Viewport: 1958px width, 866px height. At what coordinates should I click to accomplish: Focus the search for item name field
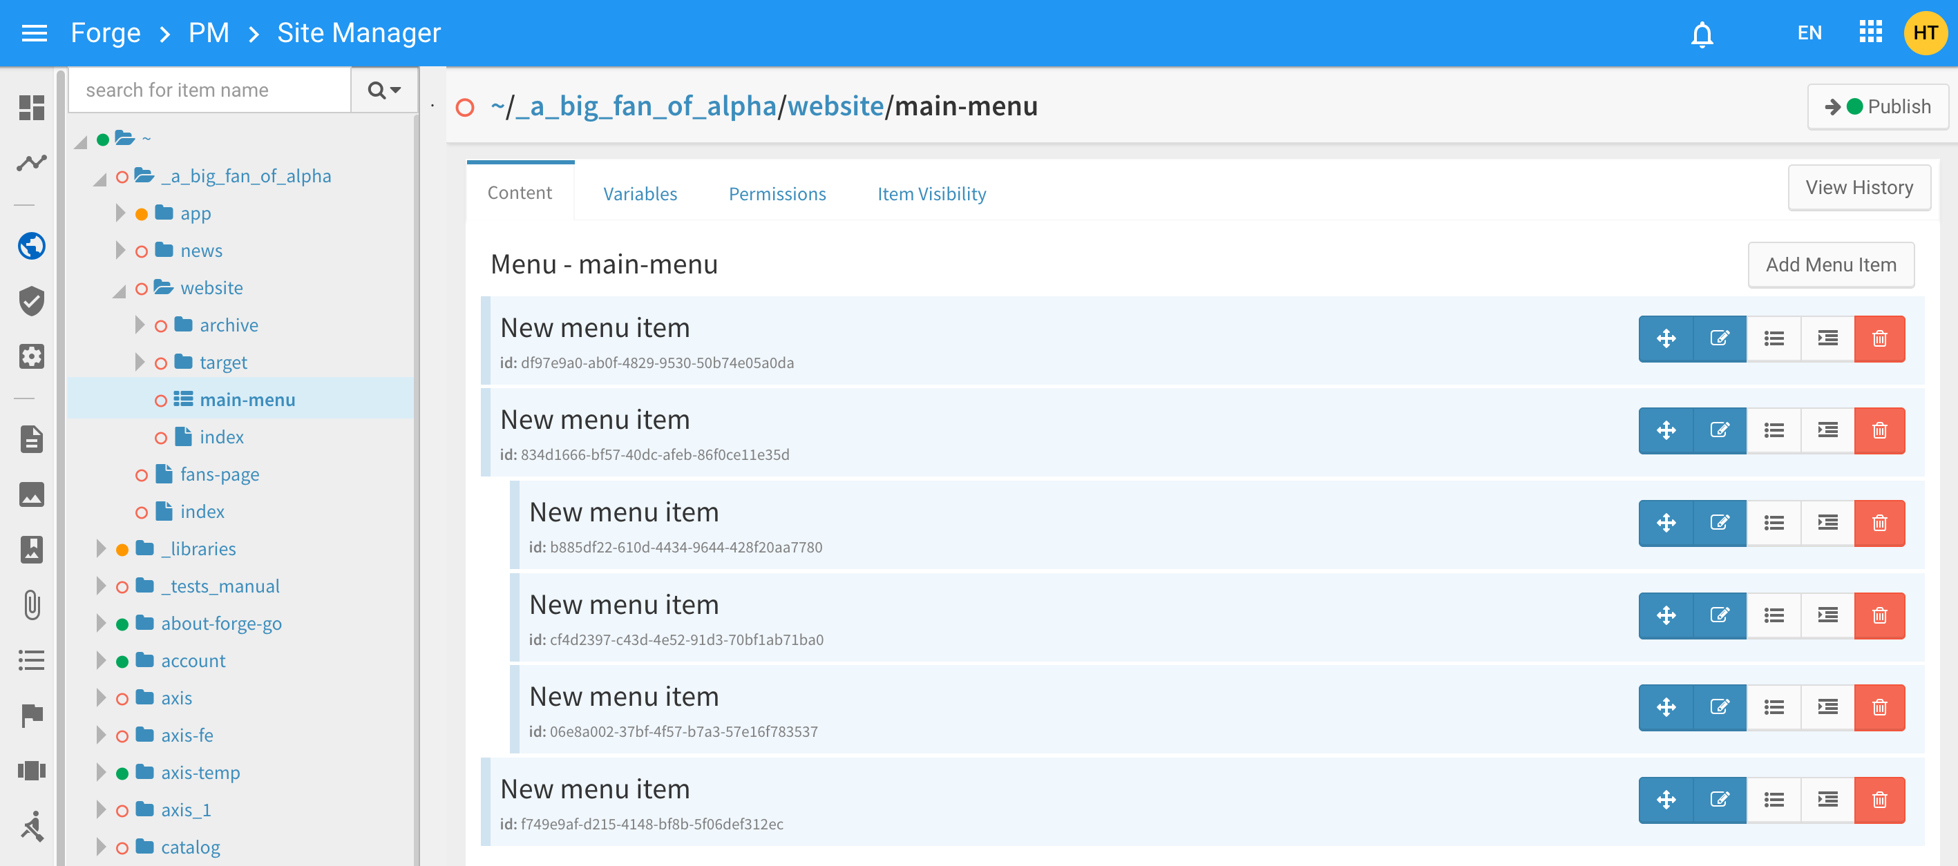[x=210, y=90]
